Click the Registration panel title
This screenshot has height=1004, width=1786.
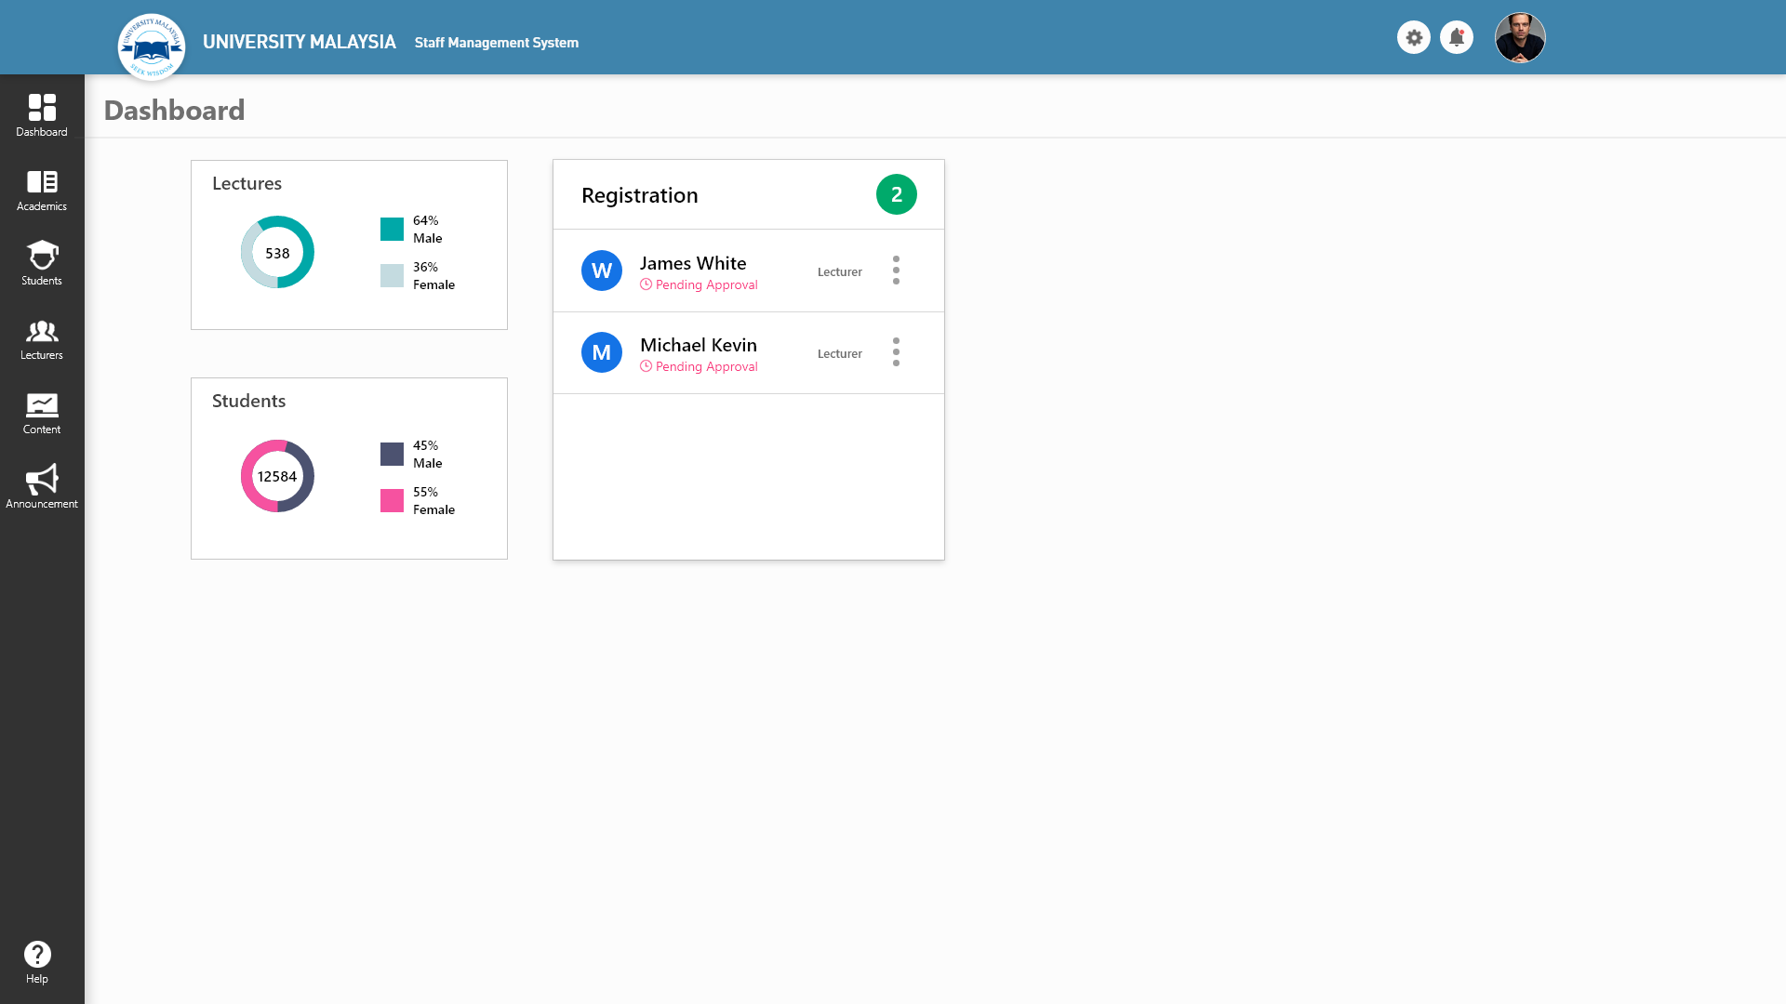pos(640,195)
